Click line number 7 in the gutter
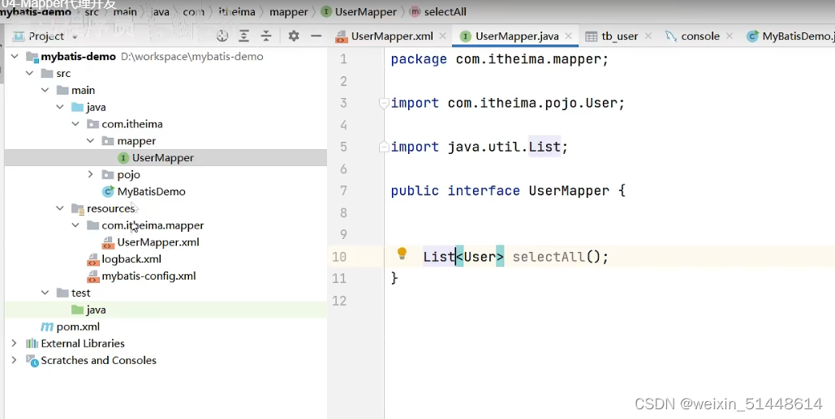The image size is (835, 419). click(343, 191)
